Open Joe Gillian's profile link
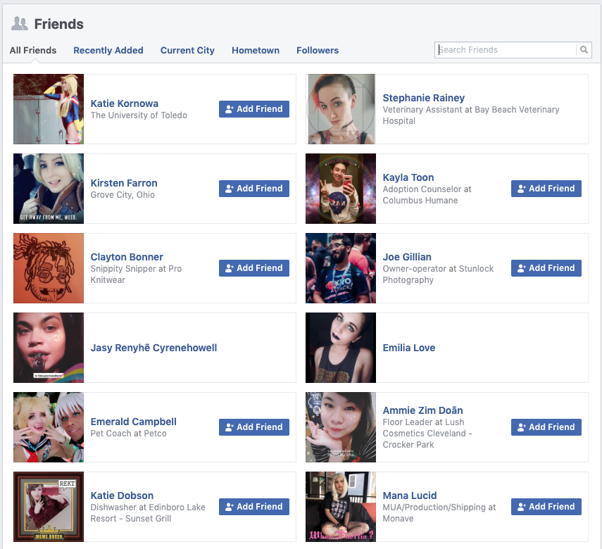 [407, 257]
